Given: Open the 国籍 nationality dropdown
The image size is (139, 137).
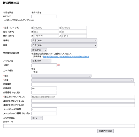Looking at the screenshot, I should [x=64, y=45].
